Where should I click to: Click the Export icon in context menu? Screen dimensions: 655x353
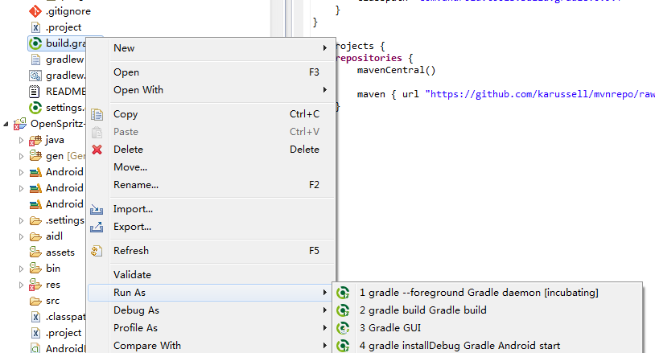(x=97, y=227)
